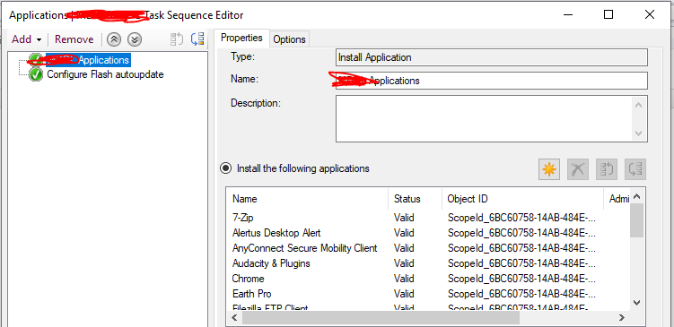This screenshot has height=327, width=674.
Task: Click the Valid status for 7-Zip
Action: click(404, 218)
